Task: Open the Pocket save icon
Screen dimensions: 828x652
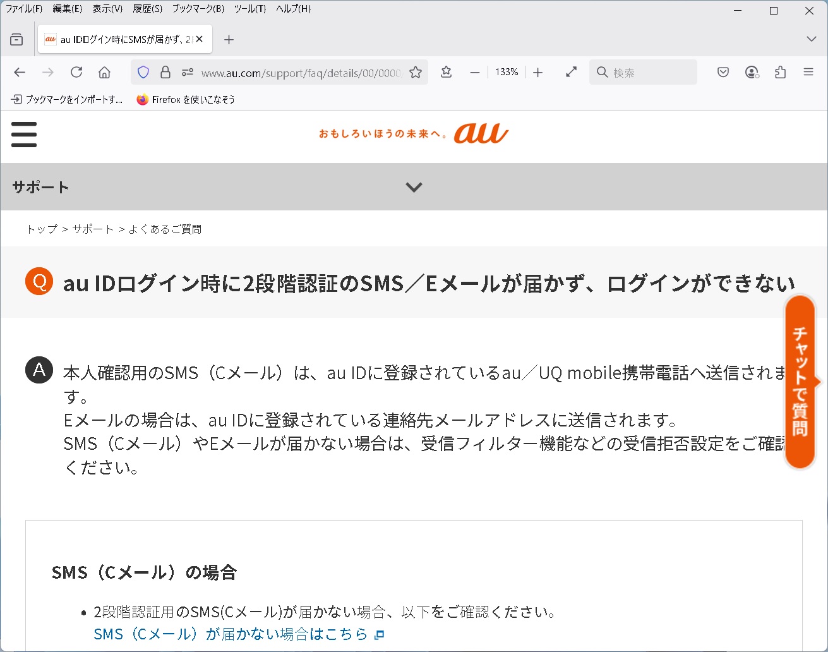Action: pyautogui.click(x=723, y=73)
